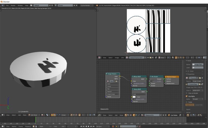Unlink Chip image on Image Texture node
Image resolution: width=208 pixels, height=128 pixels.
click(x=118, y=81)
